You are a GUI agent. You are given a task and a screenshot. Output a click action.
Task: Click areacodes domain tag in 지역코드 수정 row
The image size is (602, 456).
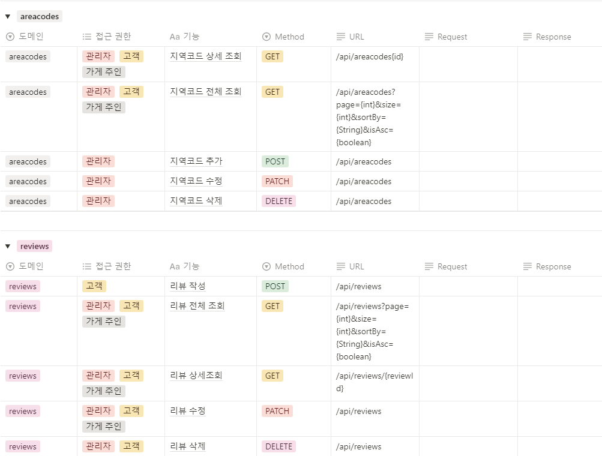(28, 182)
